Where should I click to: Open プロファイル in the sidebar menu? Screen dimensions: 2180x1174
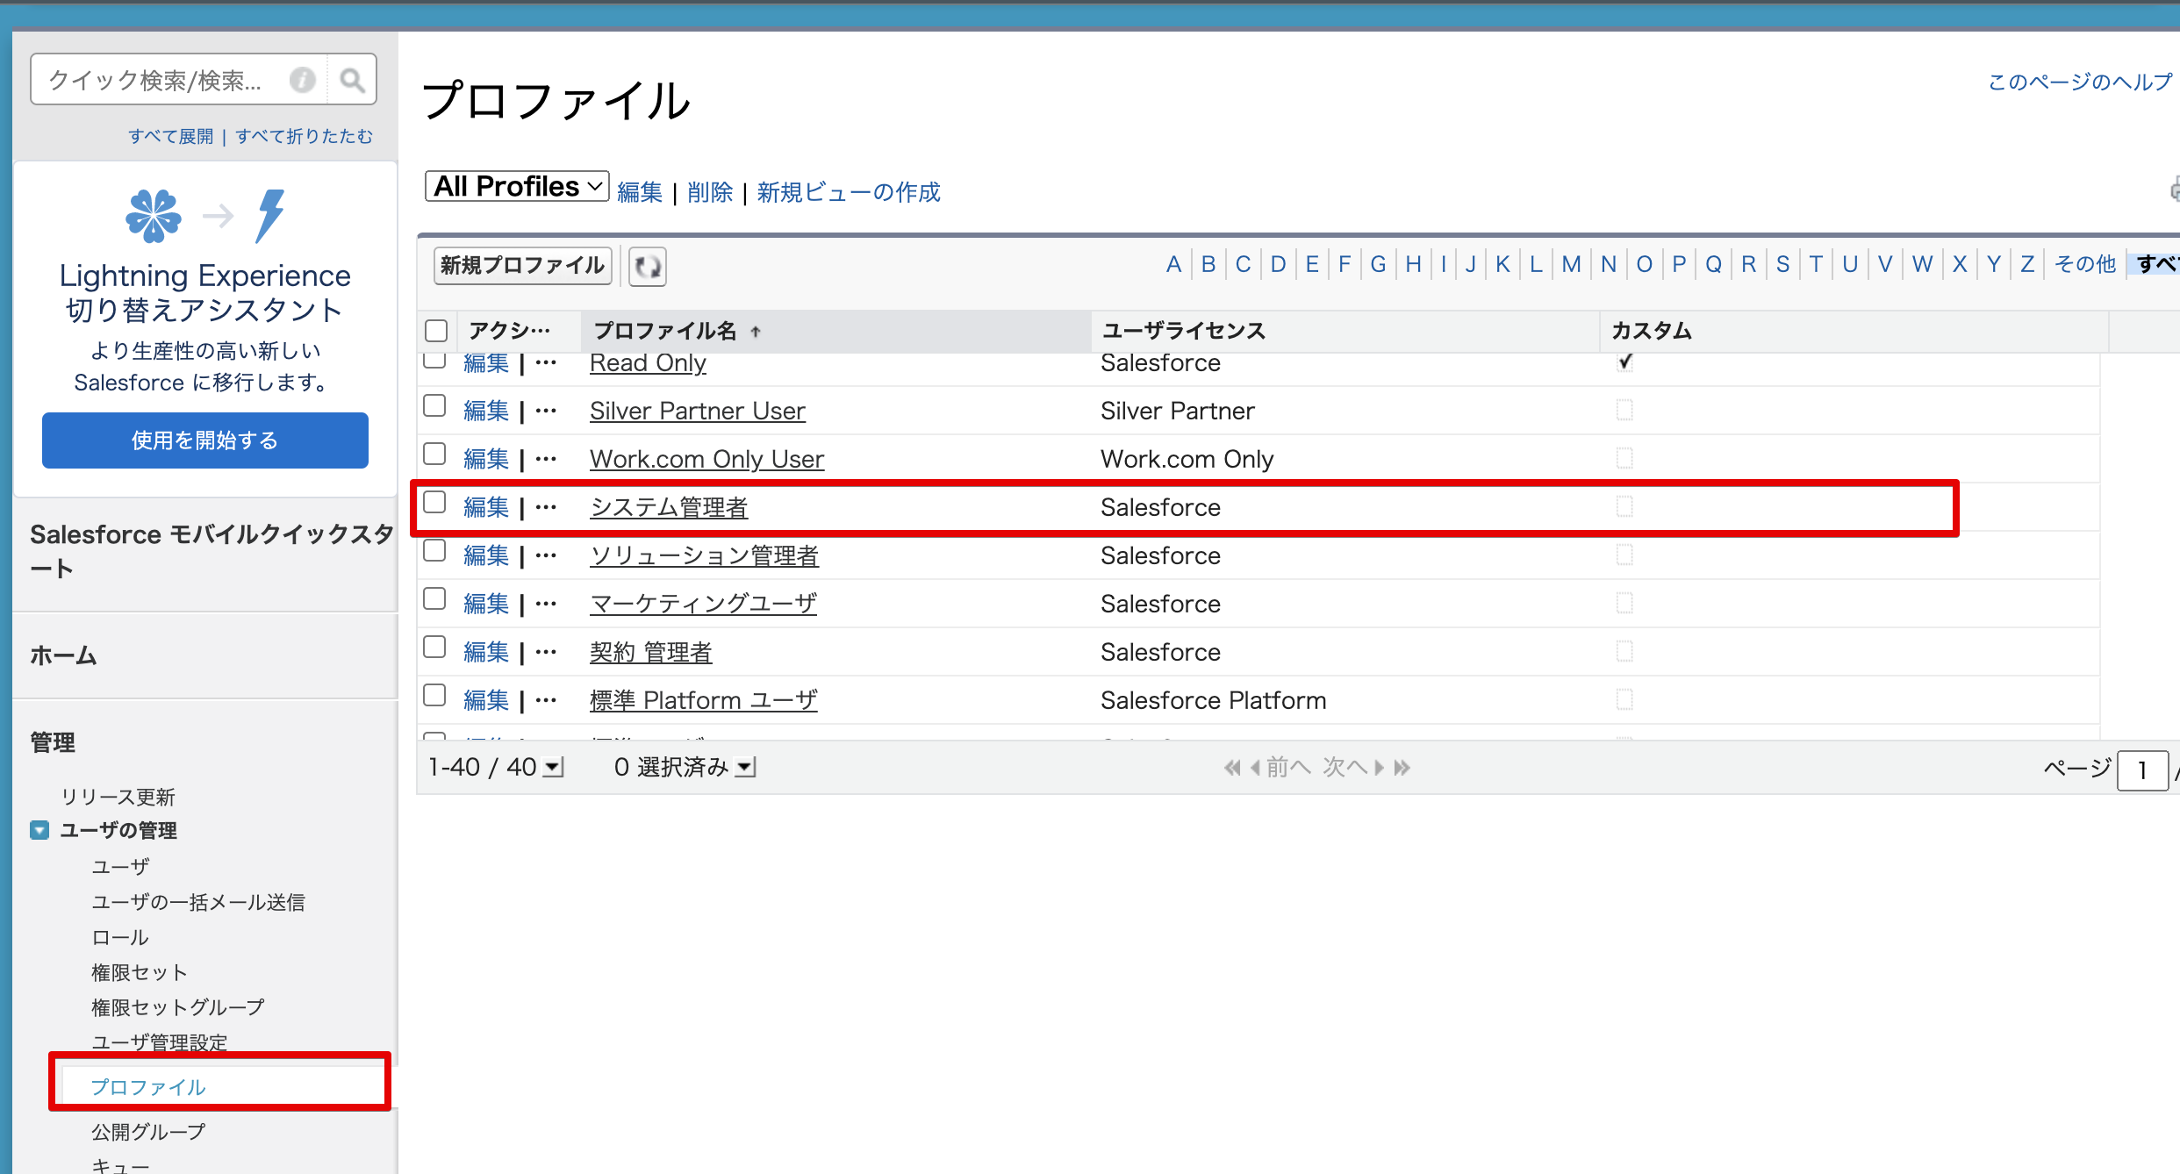[x=148, y=1087]
